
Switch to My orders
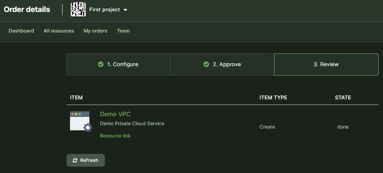pyautogui.click(x=95, y=31)
